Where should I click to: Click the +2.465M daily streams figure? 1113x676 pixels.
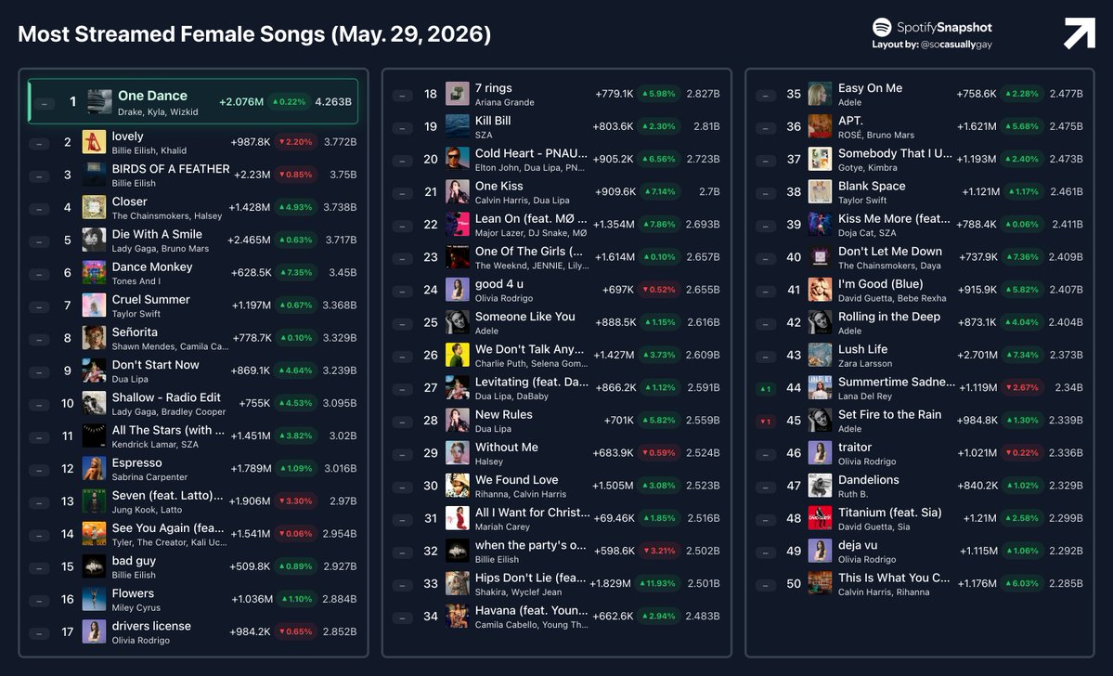(x=249, y=240)
